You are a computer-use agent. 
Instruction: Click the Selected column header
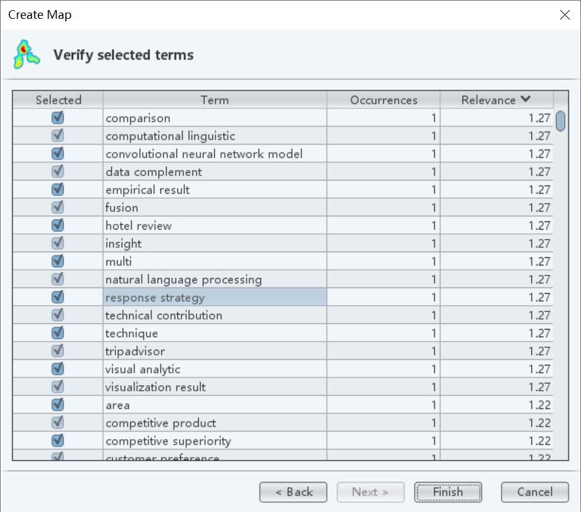pos(58,100)
